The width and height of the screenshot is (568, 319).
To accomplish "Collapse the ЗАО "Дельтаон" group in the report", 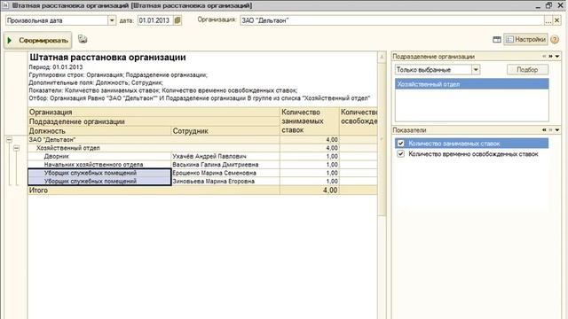I will tap(9, 140).
